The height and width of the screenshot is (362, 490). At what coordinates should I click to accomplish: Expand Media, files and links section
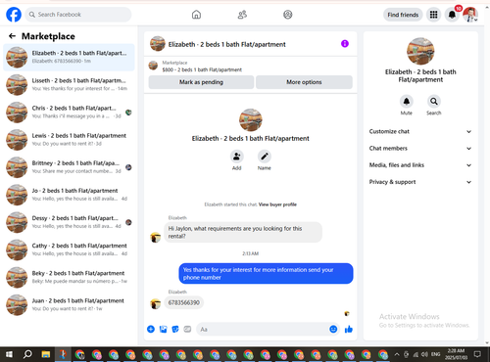(420, 165)
